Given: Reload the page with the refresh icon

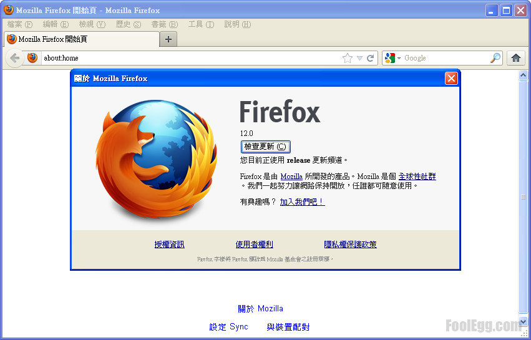Looking at the screenshot, I should point(371,58).
